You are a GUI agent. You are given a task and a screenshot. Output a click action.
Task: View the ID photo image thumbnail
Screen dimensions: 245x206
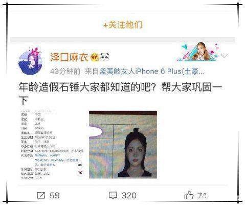[123, 145]
